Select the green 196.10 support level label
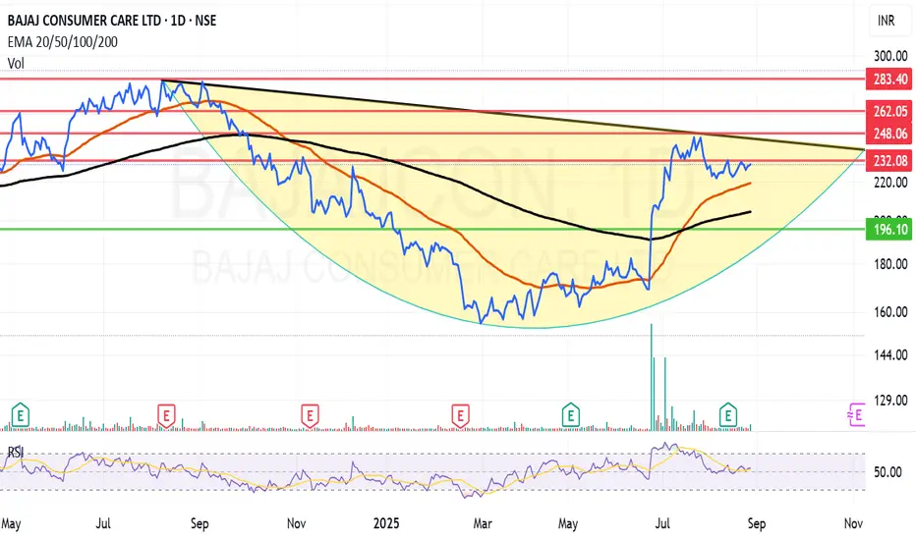 (x=889, y=230)
